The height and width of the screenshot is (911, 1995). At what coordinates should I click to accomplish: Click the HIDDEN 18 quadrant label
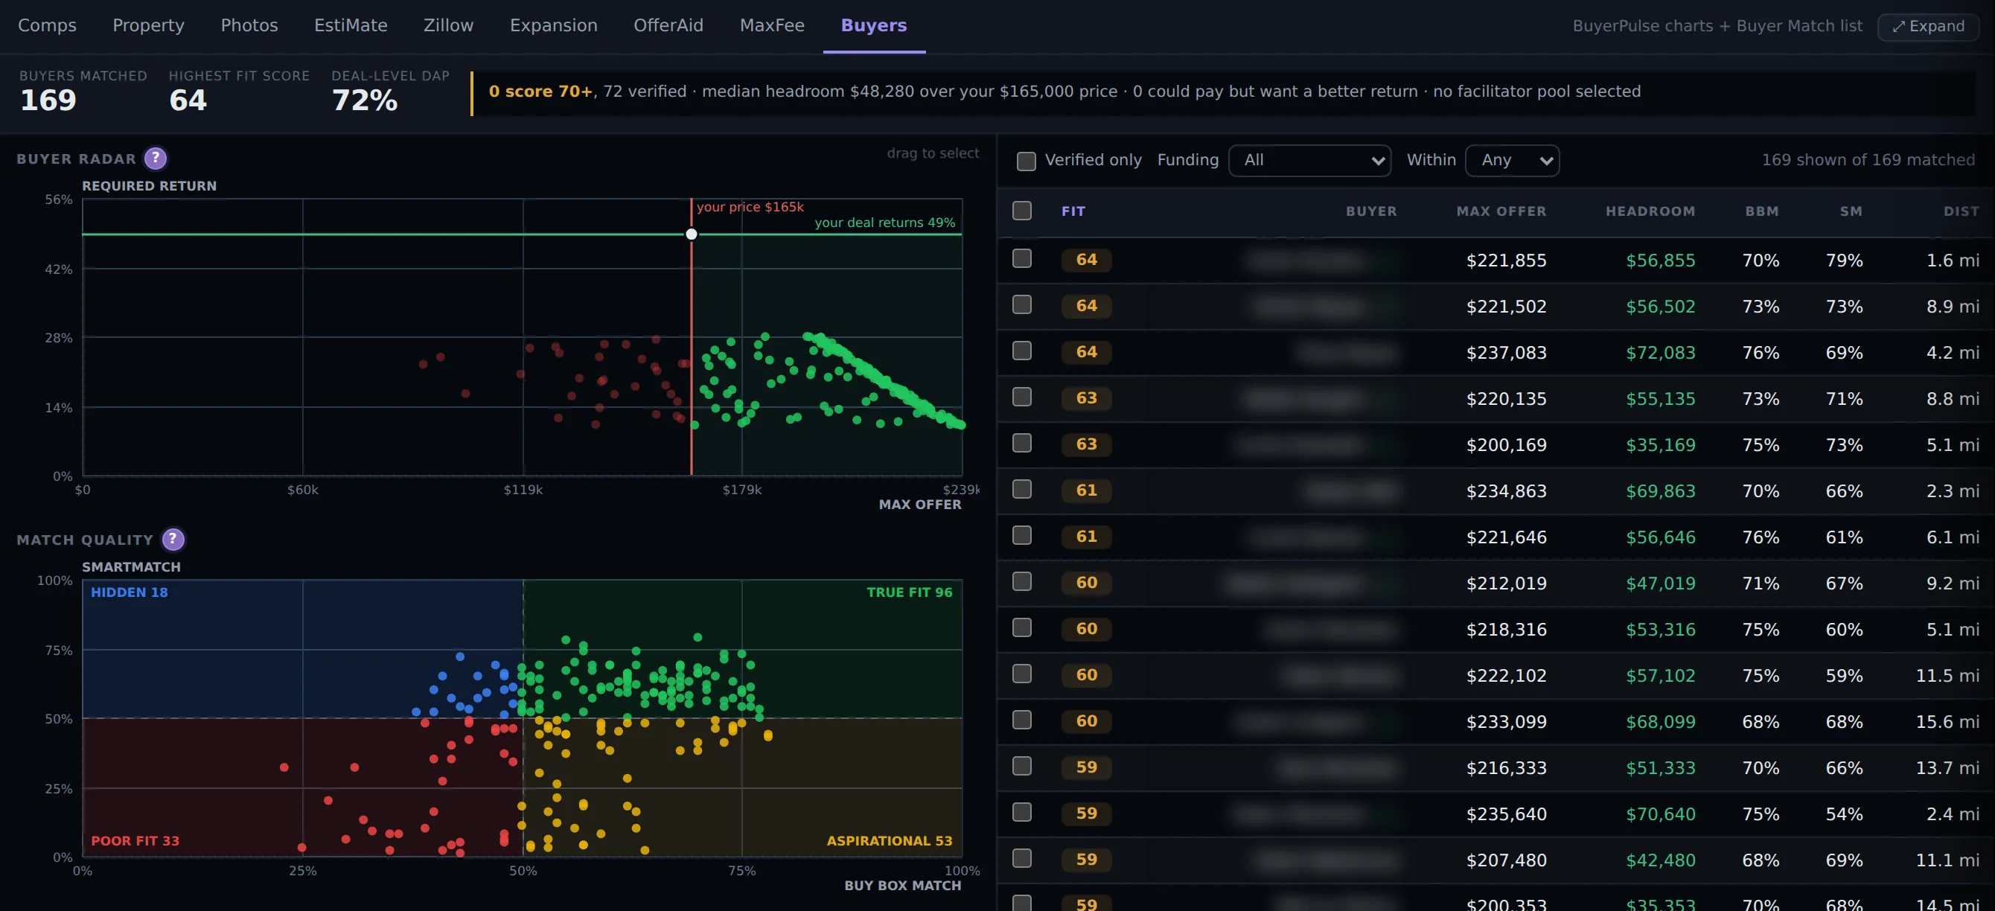tap(130, 592)
